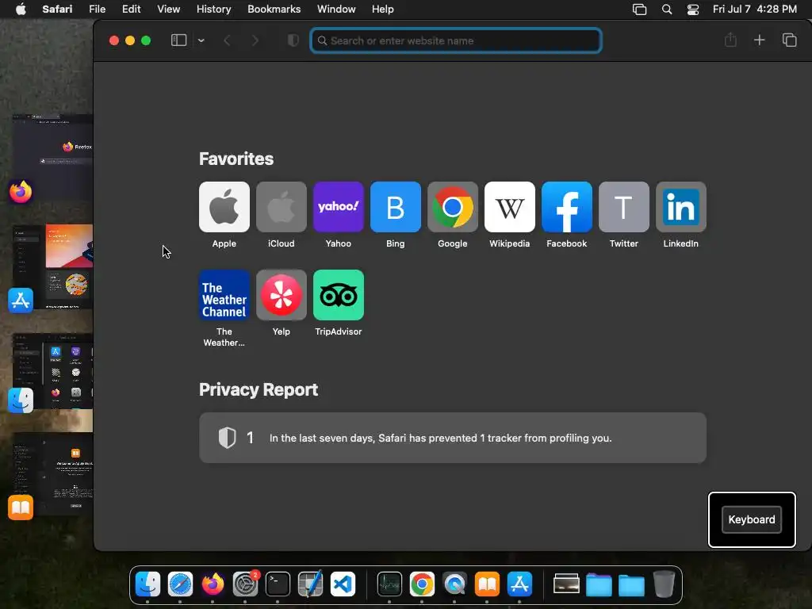Click the Favorites heading

tap(236, 159)
